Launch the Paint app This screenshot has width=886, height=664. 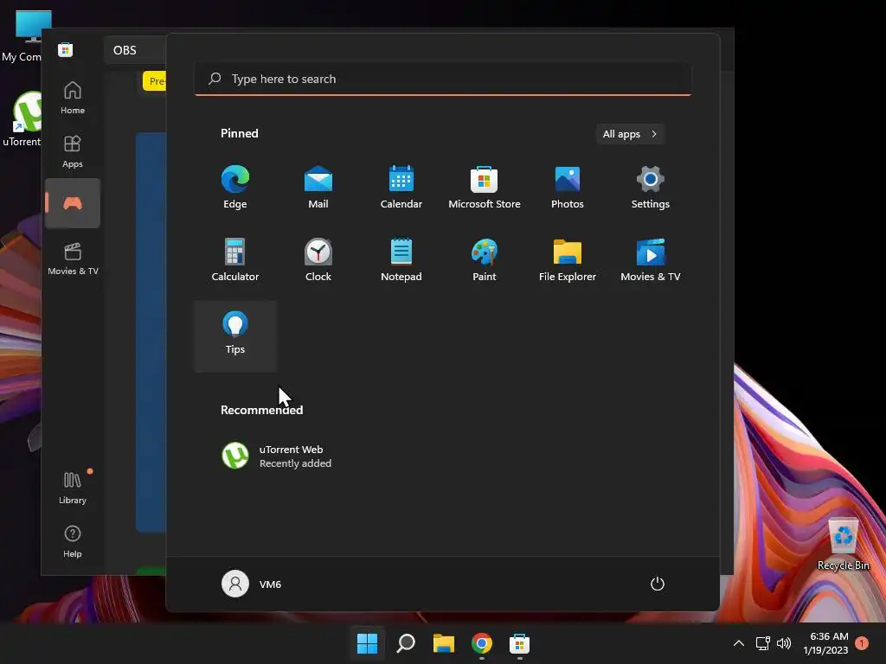[485, 259]
